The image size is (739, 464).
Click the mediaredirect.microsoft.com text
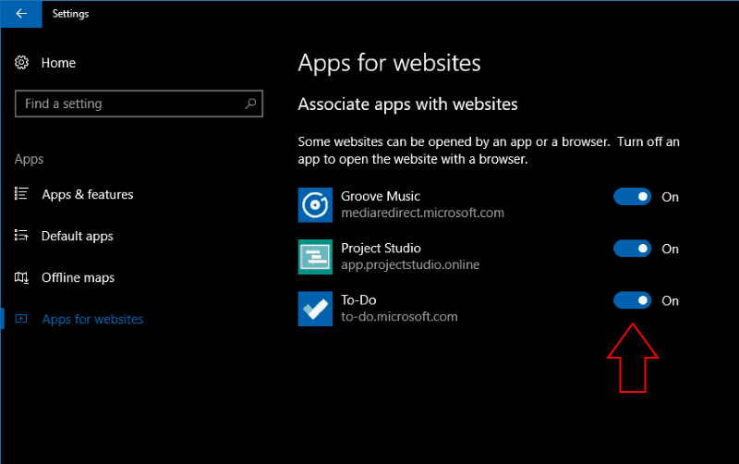tap(423, 213)
